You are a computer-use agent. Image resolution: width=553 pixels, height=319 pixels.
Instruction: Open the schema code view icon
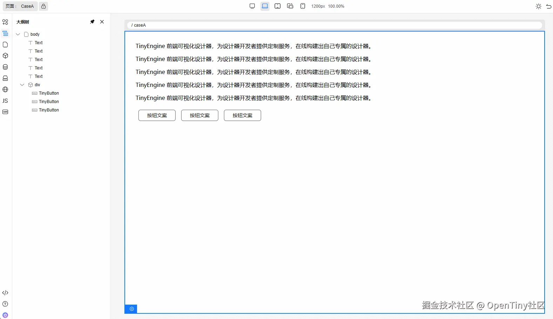(5, 293)
